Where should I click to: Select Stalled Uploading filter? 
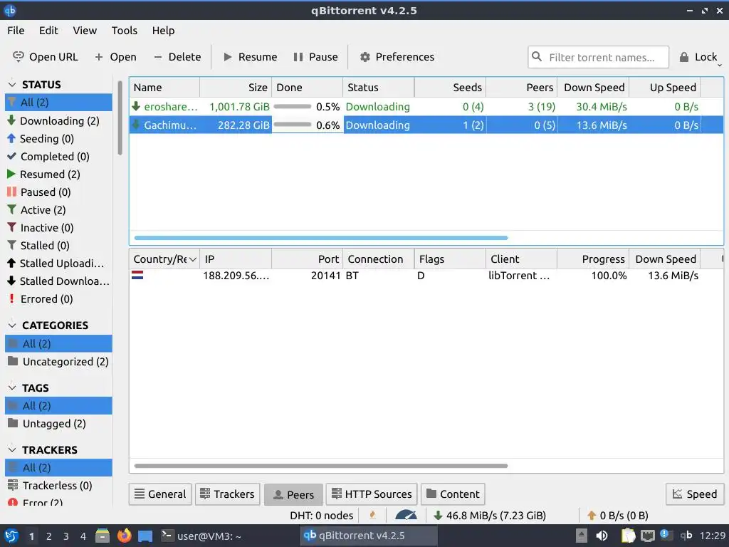click(x=58, y=264)
